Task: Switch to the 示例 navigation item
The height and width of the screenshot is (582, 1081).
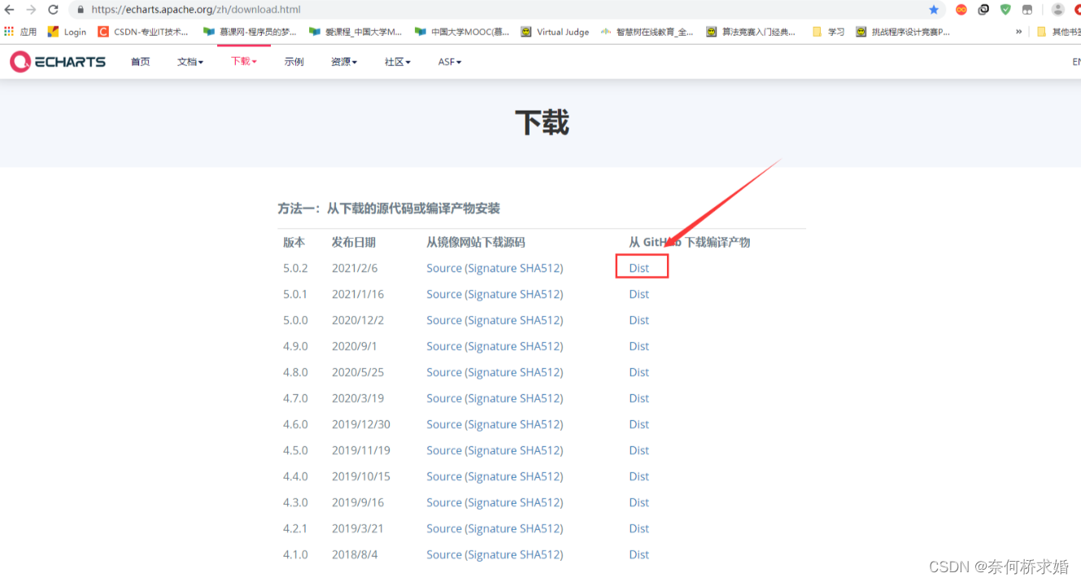Action: [294, 61]
